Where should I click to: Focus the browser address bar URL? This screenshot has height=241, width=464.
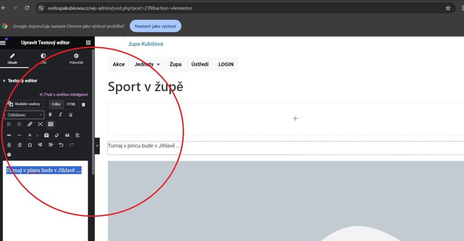[120, 8]
